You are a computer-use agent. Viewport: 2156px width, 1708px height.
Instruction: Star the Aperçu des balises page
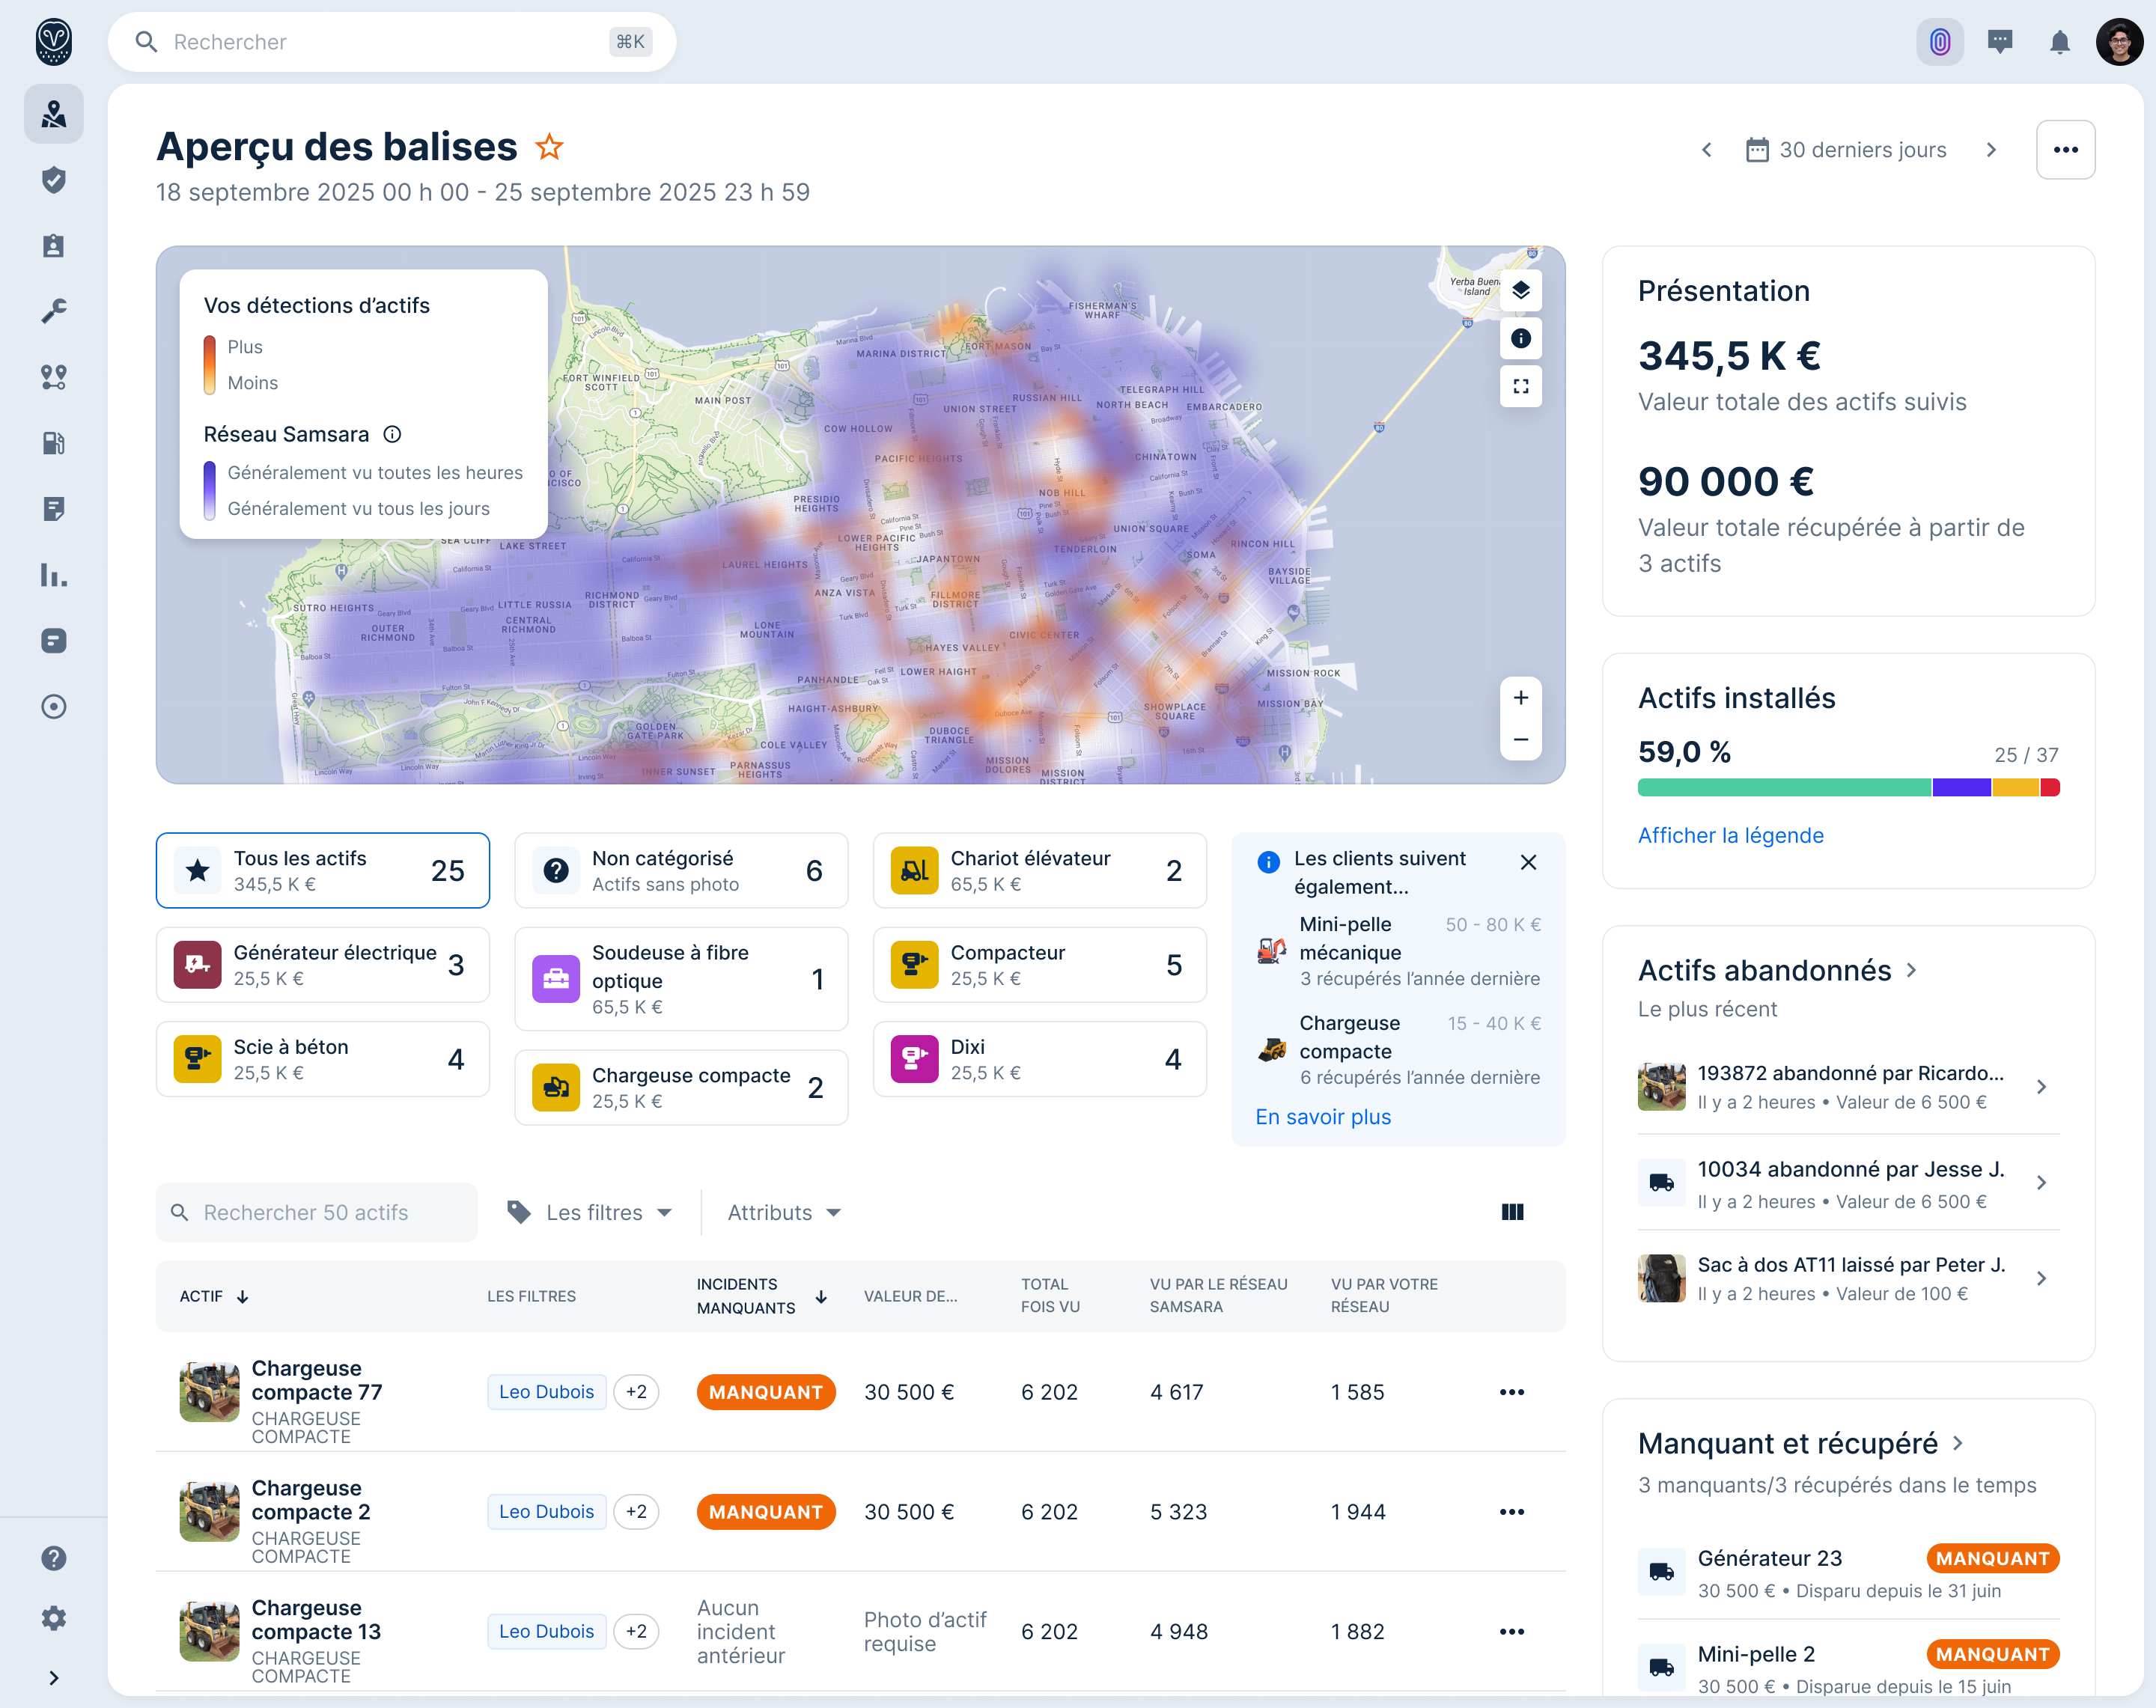click(549, 146)
